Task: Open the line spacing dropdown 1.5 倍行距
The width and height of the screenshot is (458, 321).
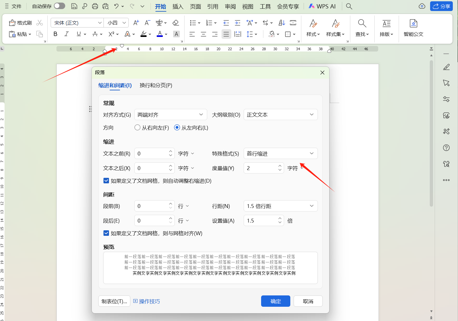Action: [x=280, y=206]
